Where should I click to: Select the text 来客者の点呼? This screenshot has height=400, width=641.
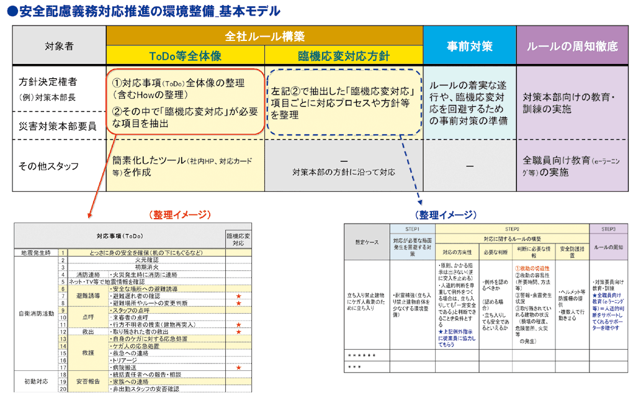pyautogui.click(x=130, y=317)
